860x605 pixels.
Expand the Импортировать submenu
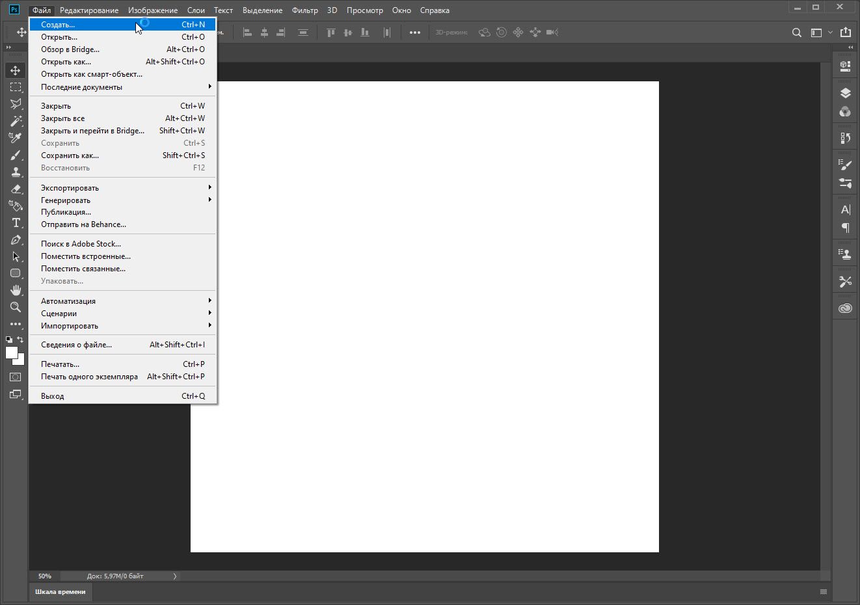(x=122, y=326)
